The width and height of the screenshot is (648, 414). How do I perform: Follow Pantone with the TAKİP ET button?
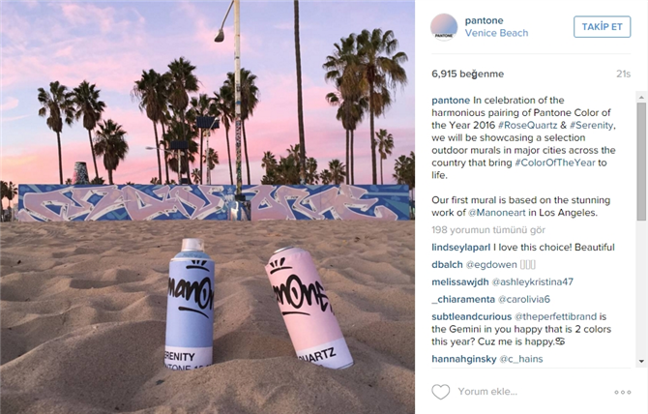coord(603,27)
